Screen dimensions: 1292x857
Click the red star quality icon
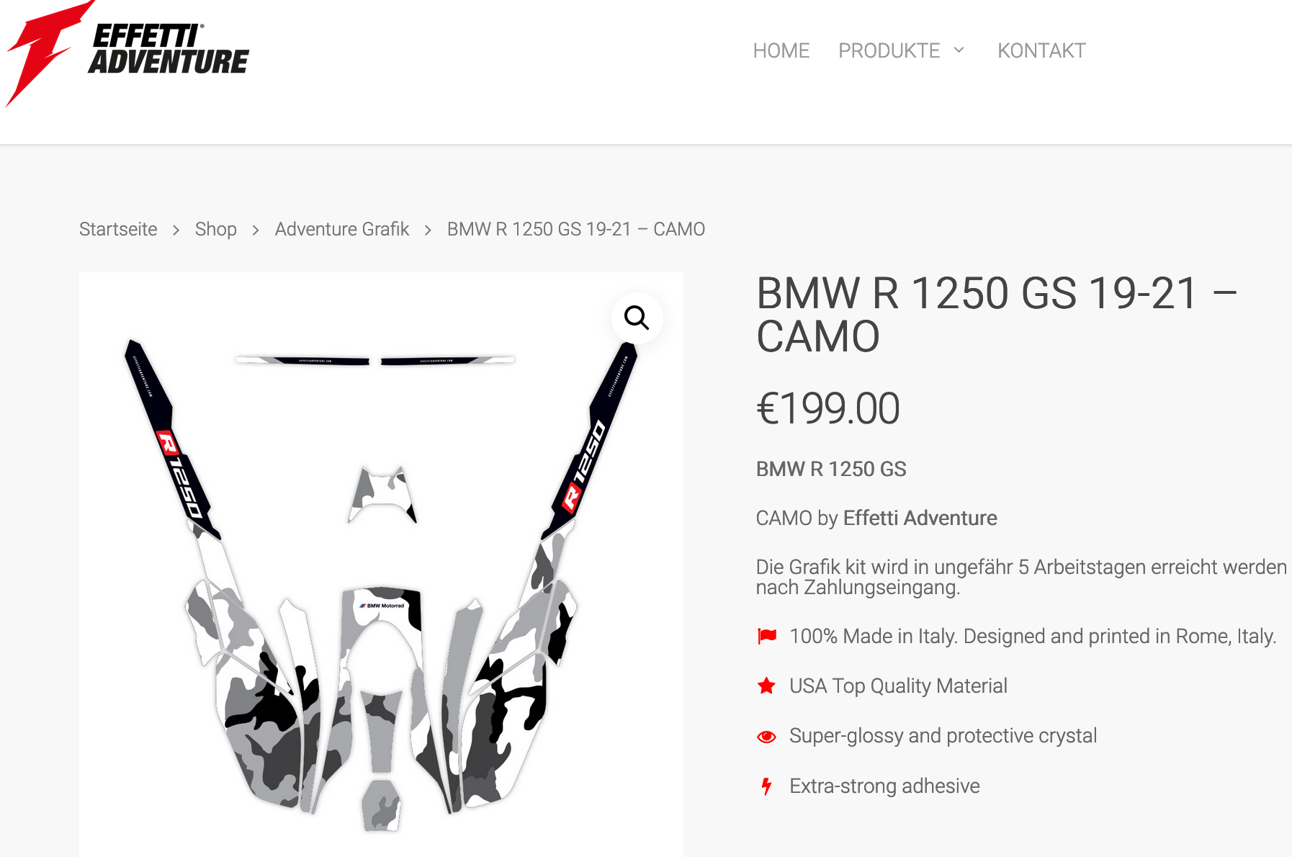tap(766, 686)
